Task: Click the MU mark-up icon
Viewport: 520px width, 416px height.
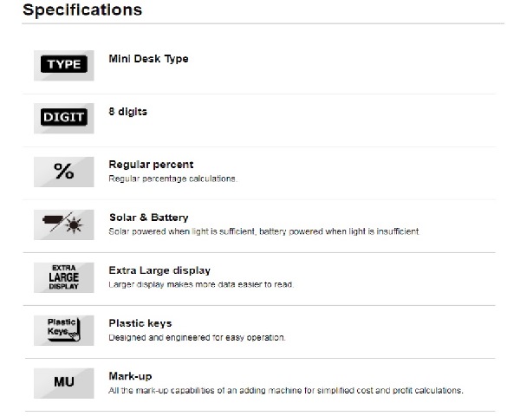Action: coord(63,383)
